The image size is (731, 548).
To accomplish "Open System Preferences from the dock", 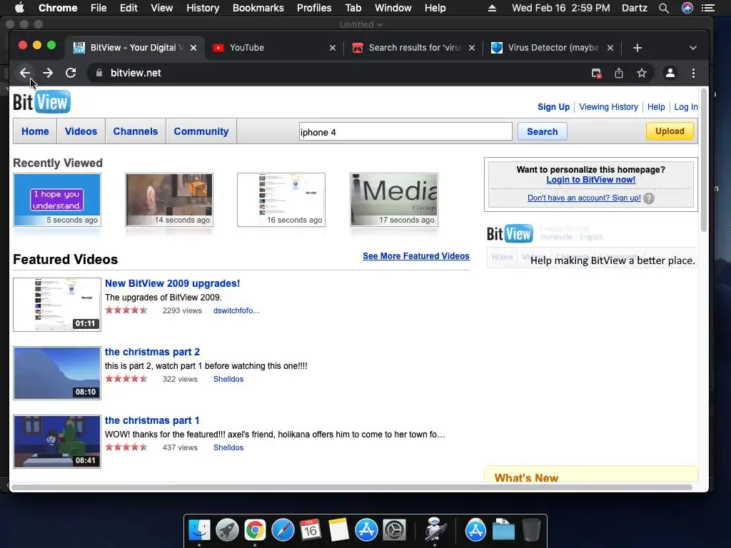I will point(394,530).
